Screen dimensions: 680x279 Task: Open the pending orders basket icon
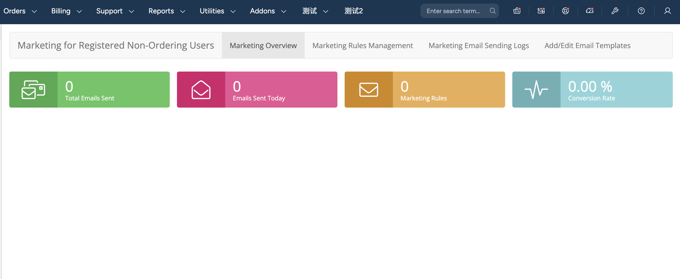[x=517, y=11]
